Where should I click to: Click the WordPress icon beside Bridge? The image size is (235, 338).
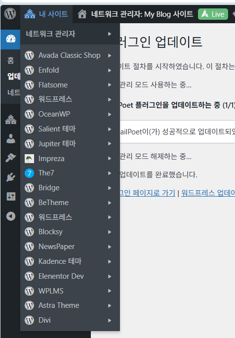coord(29,188)
